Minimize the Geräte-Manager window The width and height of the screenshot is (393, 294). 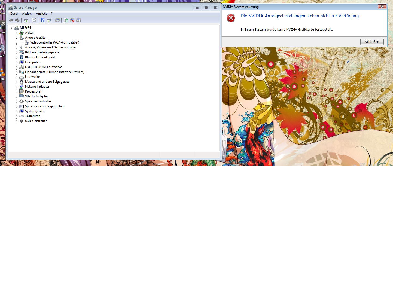197,7
